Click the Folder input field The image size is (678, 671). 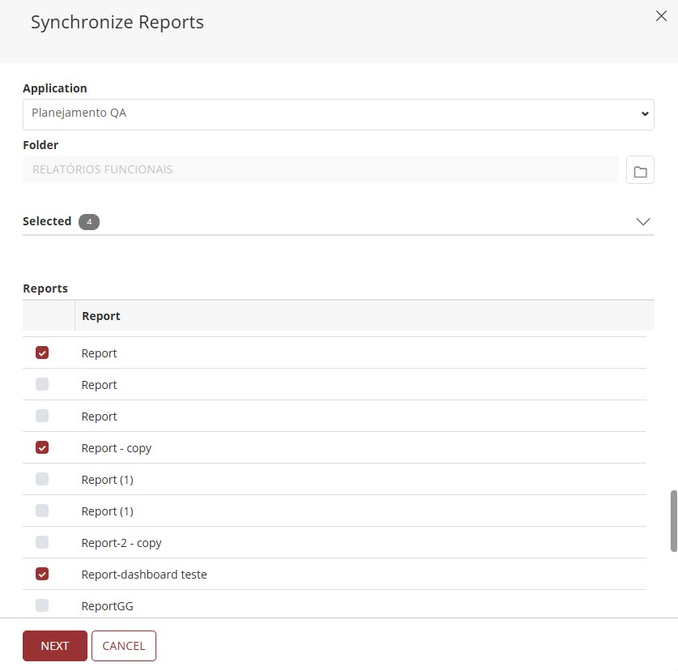click(x=319, y=169)
